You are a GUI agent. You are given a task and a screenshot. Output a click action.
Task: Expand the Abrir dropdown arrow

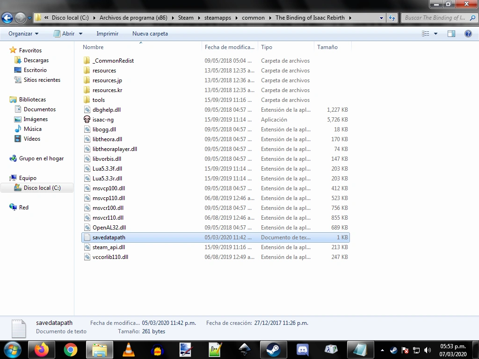(80, 34)
